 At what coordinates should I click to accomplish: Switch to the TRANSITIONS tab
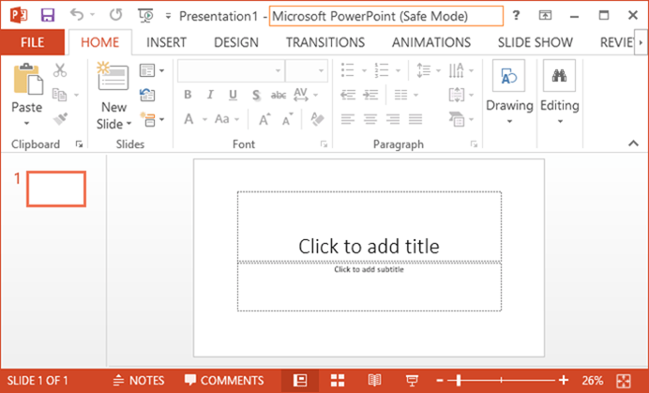tap(324, 42)
